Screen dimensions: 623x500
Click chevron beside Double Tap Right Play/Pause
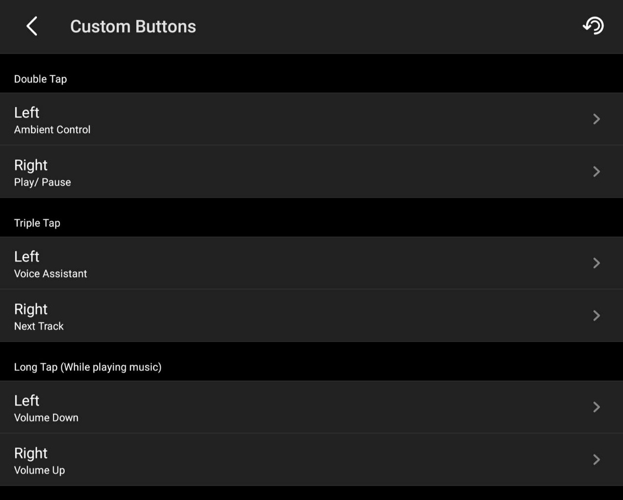click(597, 172)
